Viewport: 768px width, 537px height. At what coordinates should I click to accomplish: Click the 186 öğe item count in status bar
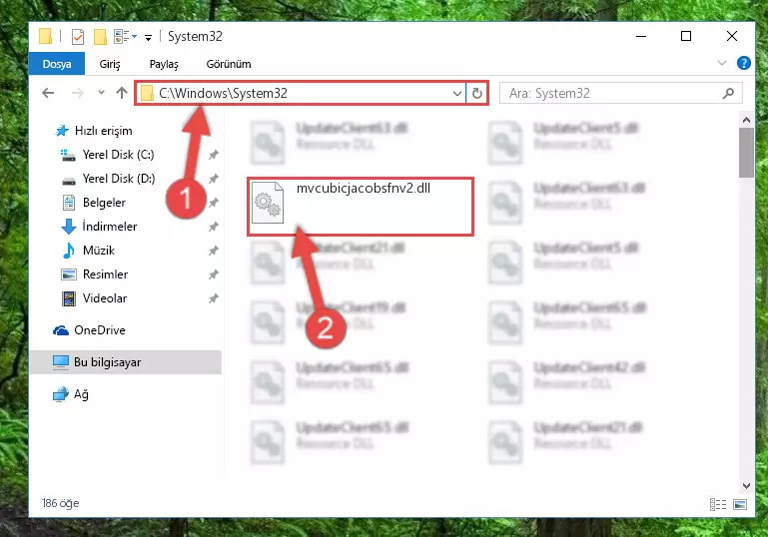60,503
